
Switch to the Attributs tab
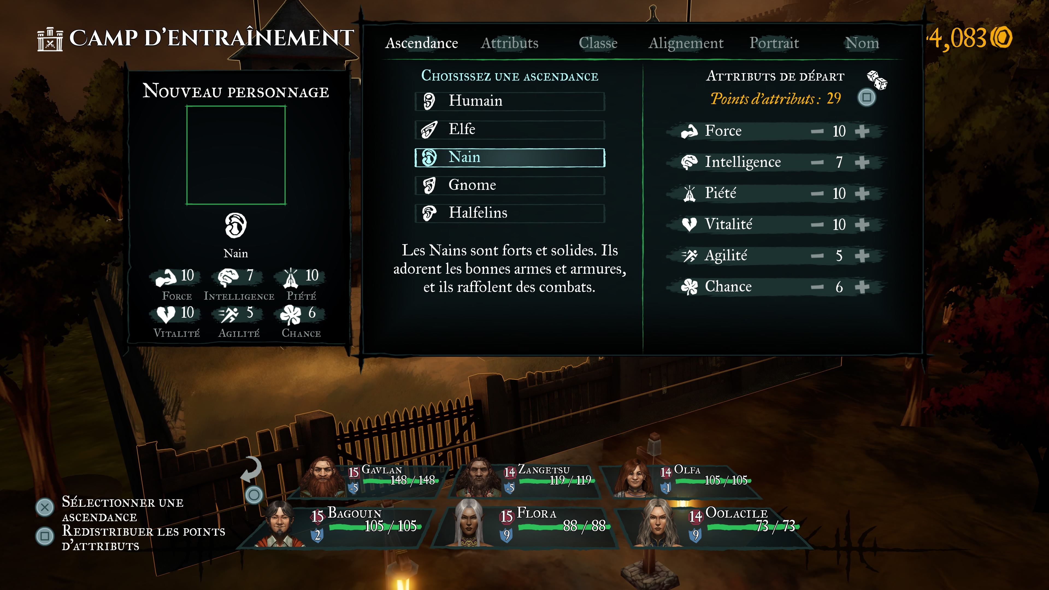coord(509,43)
